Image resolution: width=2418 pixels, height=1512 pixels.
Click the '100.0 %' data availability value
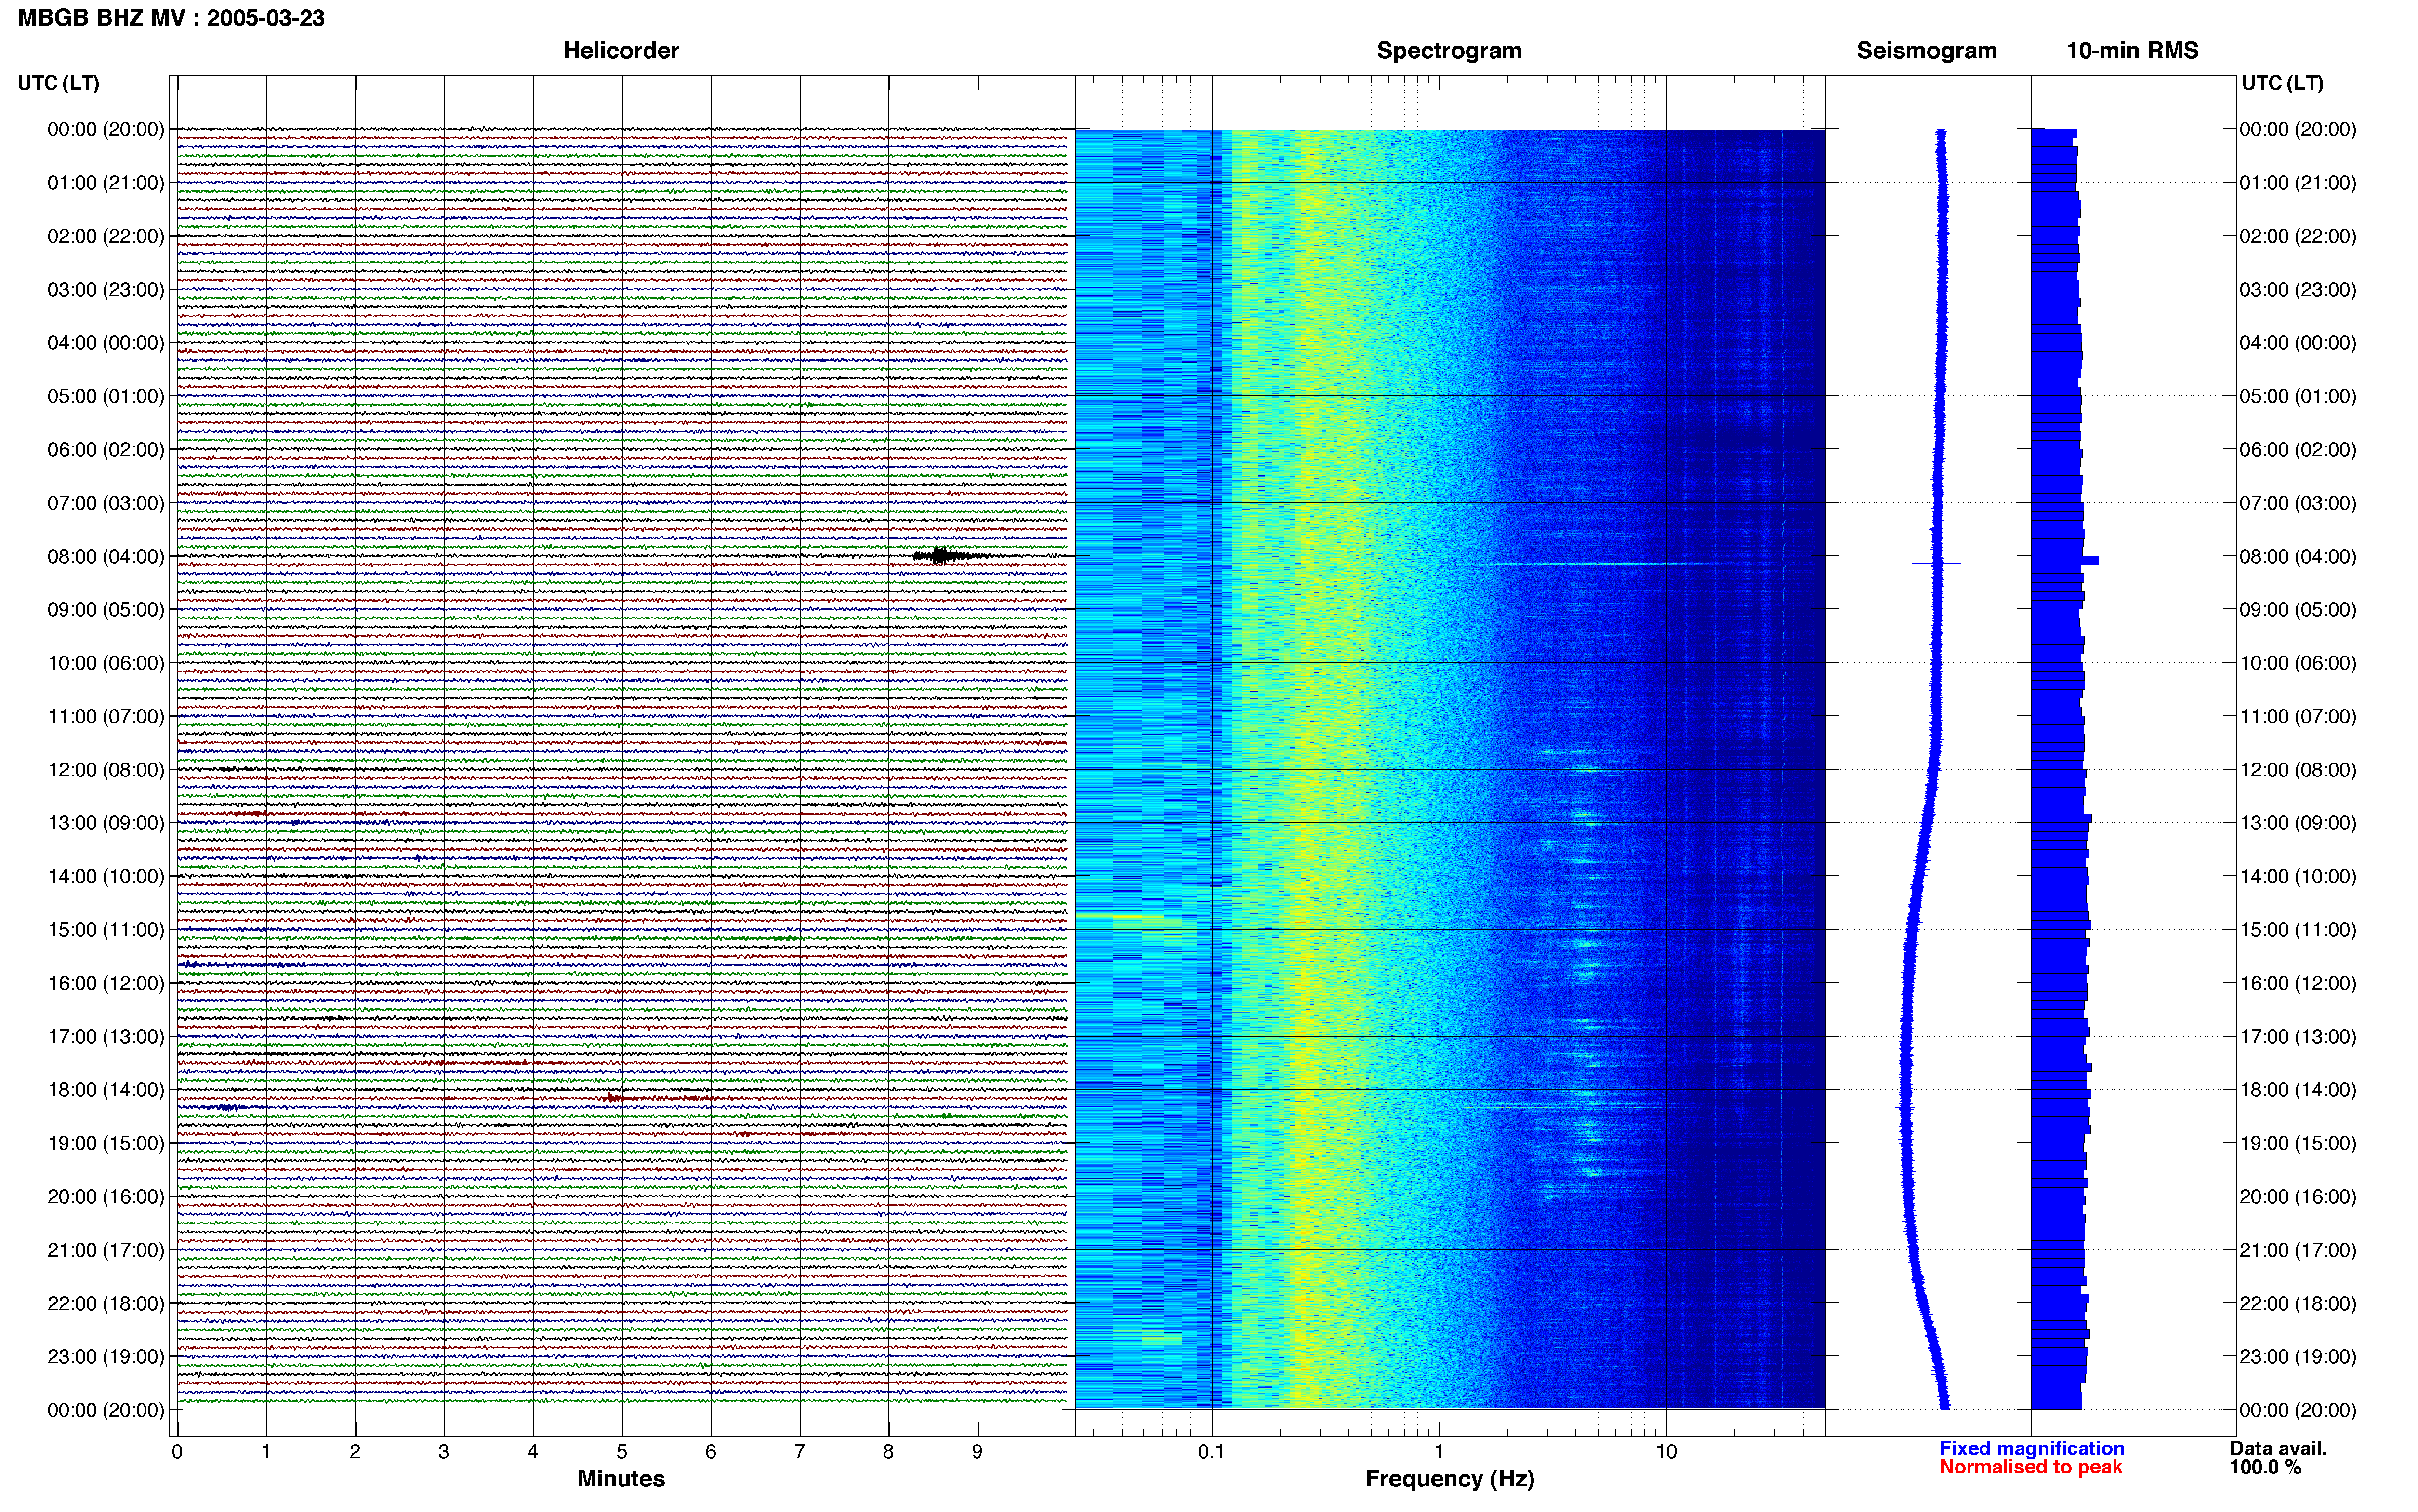(2265, 1467)
